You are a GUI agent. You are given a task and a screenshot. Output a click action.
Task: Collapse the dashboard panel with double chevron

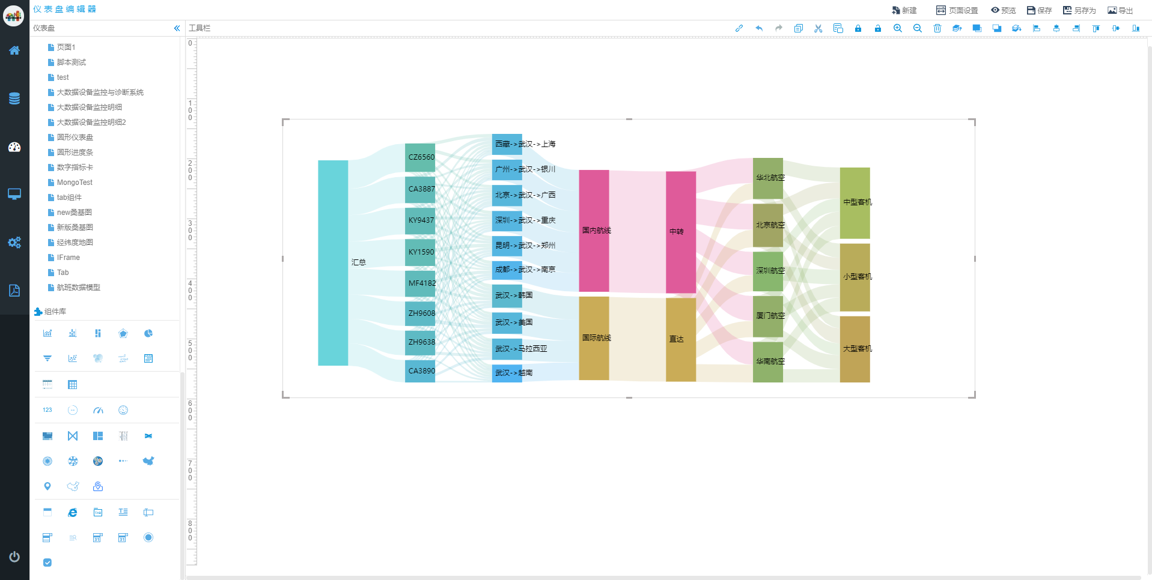pos(177,28)
